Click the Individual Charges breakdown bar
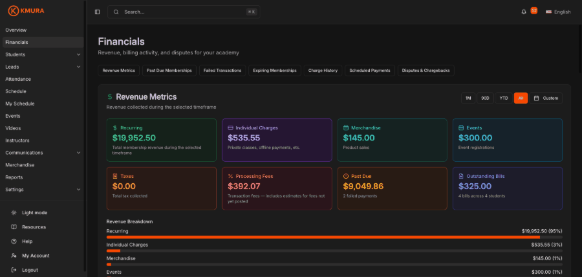Viewport: 582px width, 277px height. [334, 250]
